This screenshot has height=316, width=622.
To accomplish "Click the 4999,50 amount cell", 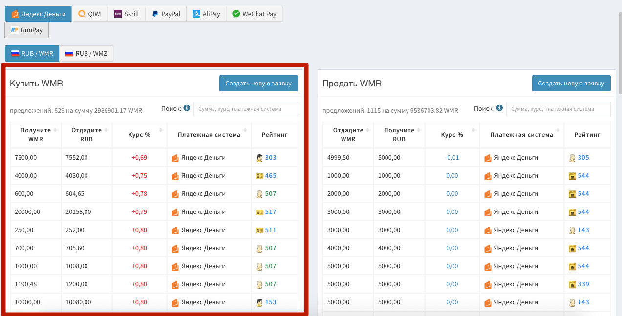I will coord(348,158).
